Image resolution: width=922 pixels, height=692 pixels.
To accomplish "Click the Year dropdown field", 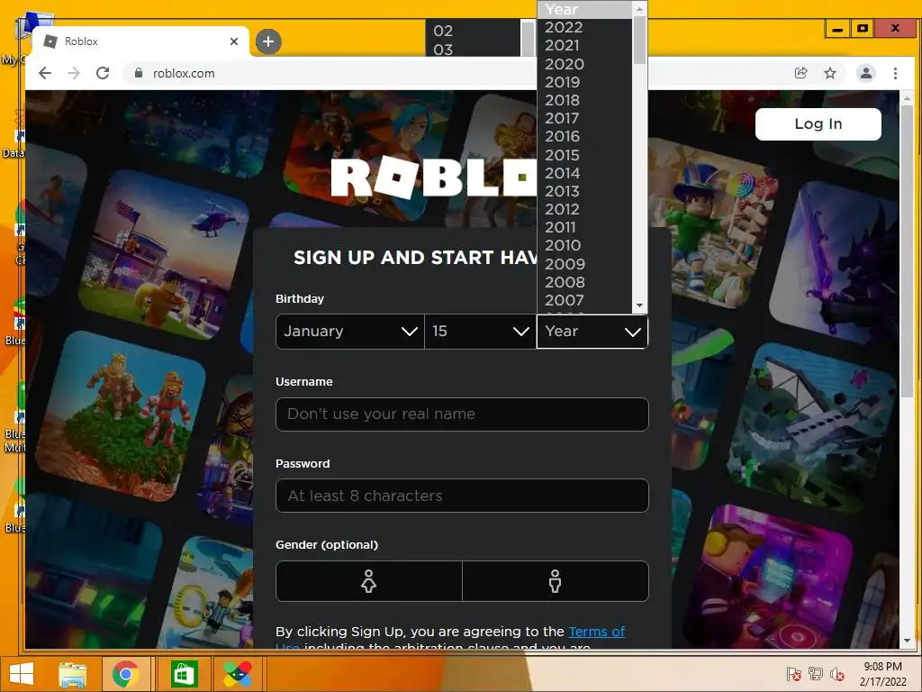I will coord(592,332).
